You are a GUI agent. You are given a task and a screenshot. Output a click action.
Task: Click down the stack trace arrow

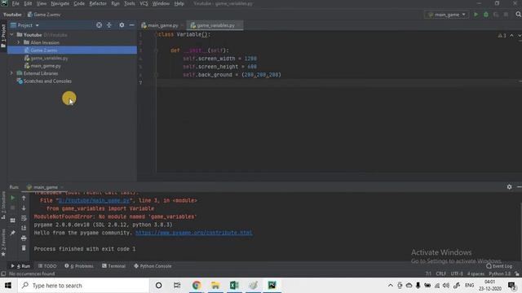24,208
